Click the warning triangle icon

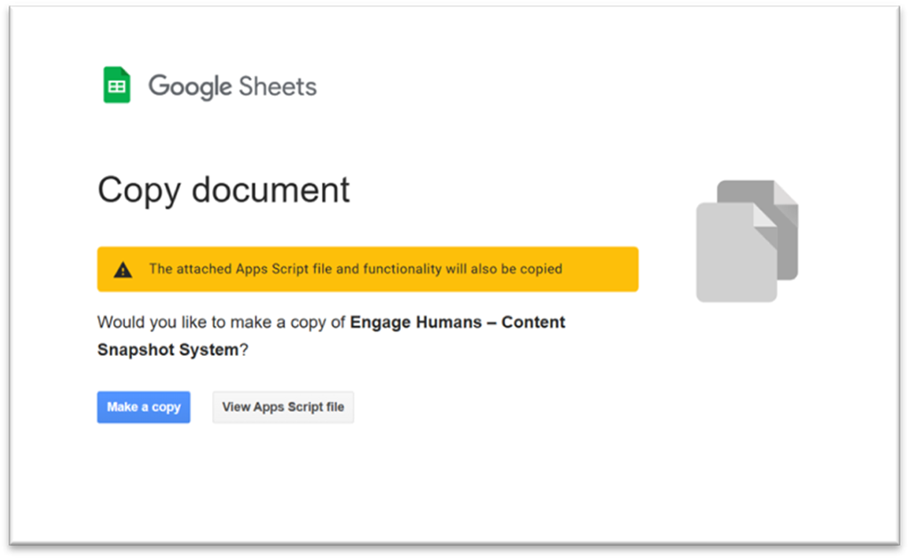point(123,270)
